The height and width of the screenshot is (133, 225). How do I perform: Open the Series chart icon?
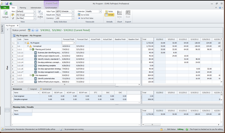click(120, 13)
